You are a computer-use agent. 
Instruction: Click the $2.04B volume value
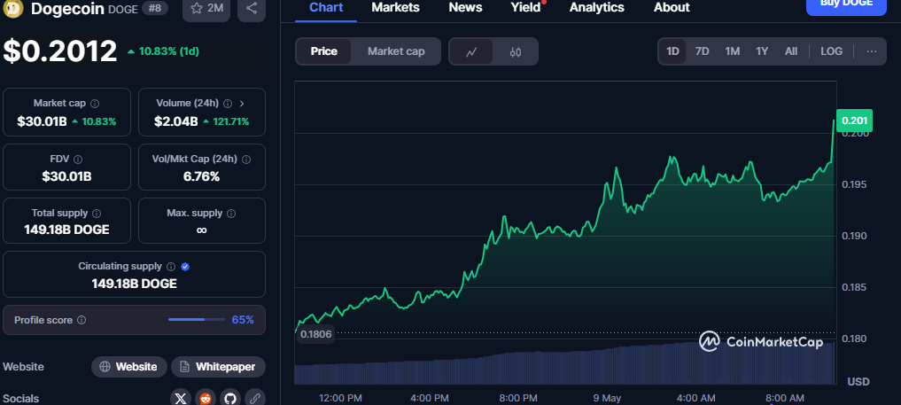[x=175, y=121]
